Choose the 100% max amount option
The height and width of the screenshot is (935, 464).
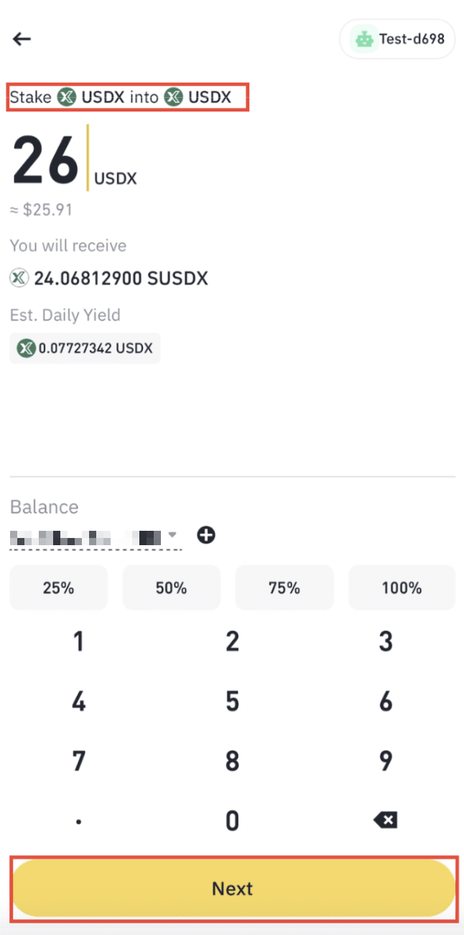pyautogui.click(x=402, y=588)
